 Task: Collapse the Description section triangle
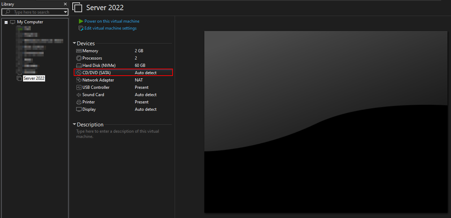tap(74, 124)
